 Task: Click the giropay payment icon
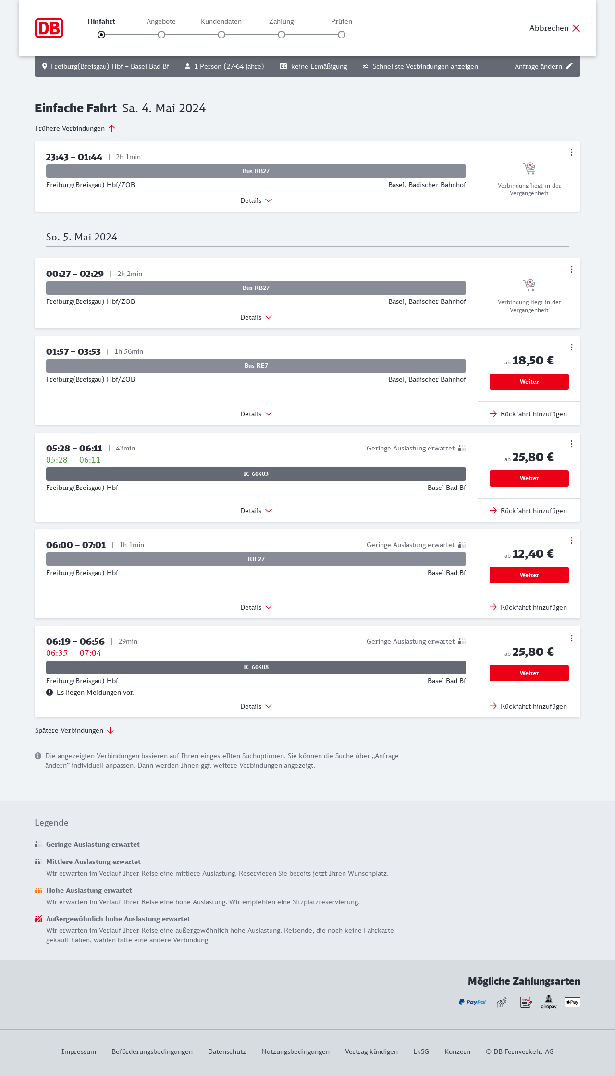549,1002
